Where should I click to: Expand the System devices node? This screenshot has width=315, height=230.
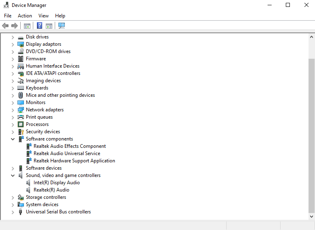pos(13,205)
